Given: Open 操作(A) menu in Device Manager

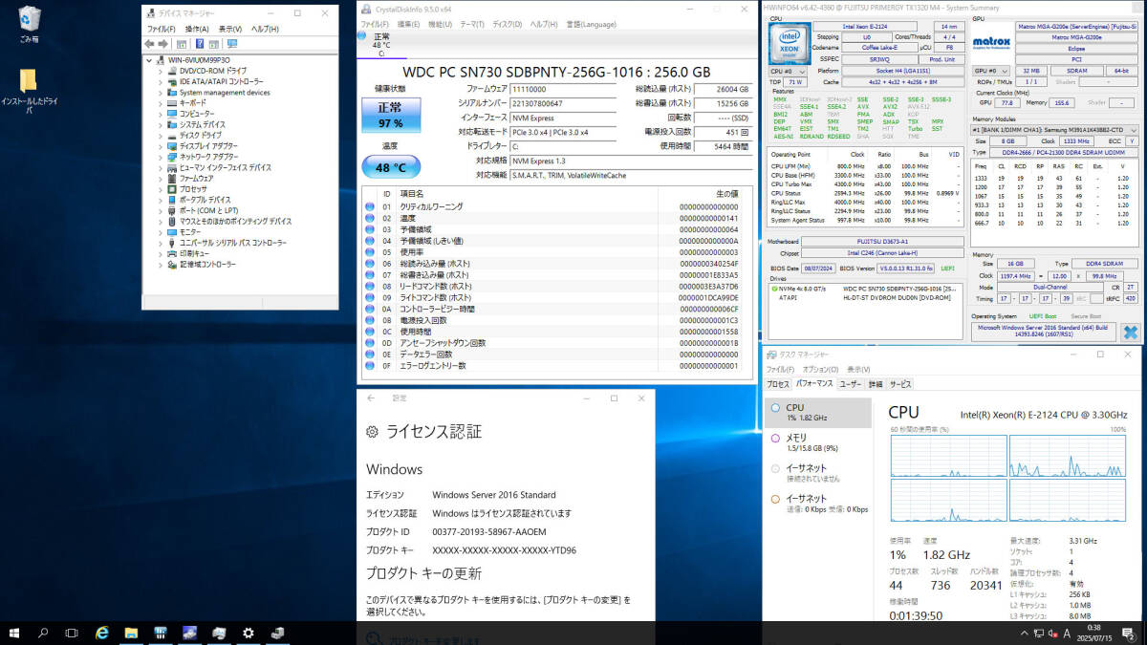Looking at the screenshot, I should pos(197,29).
